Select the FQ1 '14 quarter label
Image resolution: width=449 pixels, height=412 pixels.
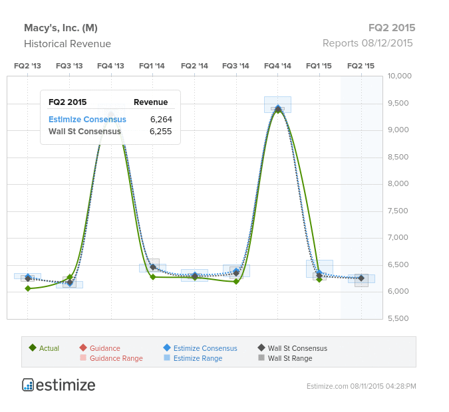coord(152,66)
